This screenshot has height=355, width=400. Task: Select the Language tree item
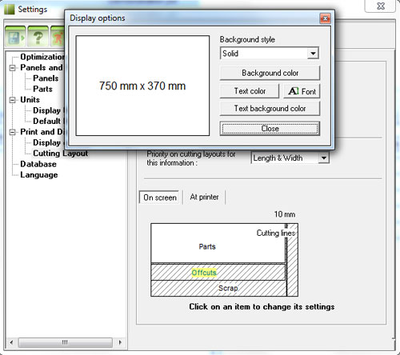(39, 175)
